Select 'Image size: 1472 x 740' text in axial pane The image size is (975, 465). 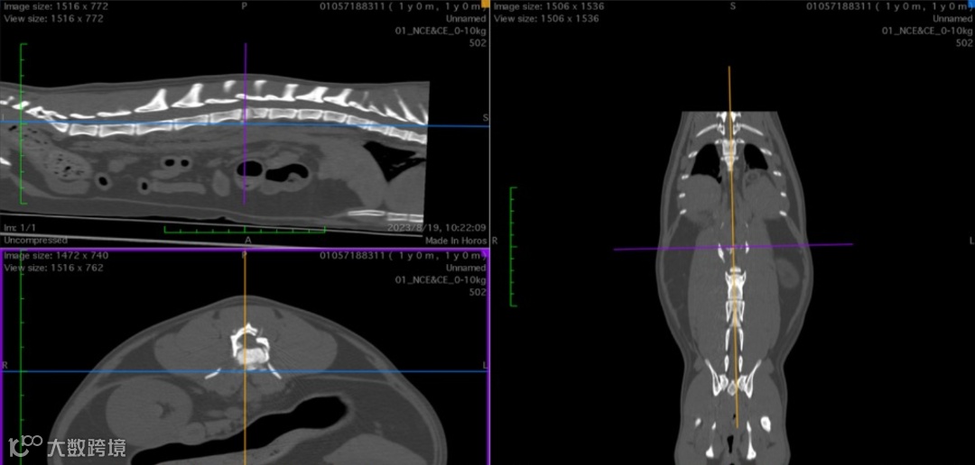pos(56,256)
